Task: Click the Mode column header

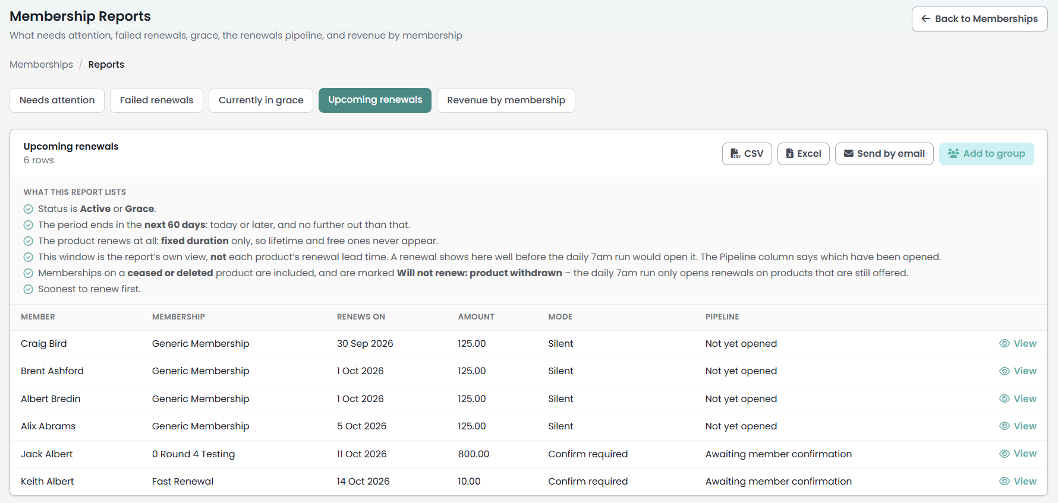Action: 561,317
